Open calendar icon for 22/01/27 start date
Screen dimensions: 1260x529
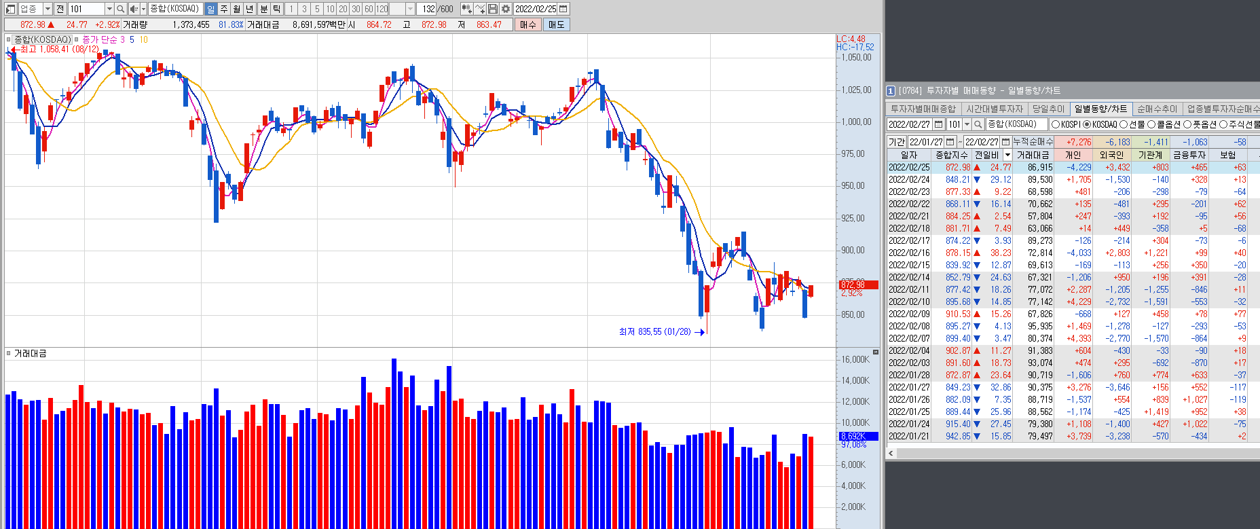(950, 142)
